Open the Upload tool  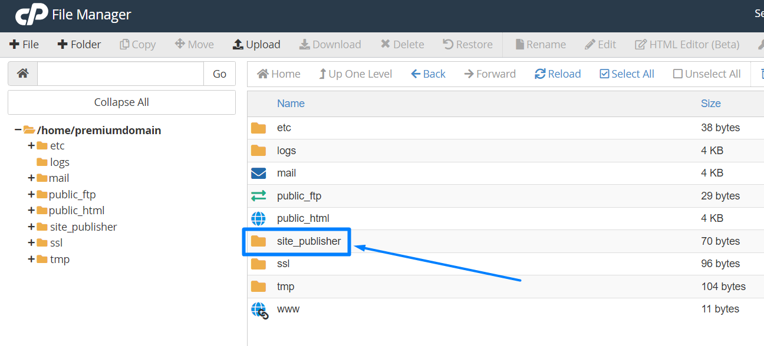pos(256,44)
